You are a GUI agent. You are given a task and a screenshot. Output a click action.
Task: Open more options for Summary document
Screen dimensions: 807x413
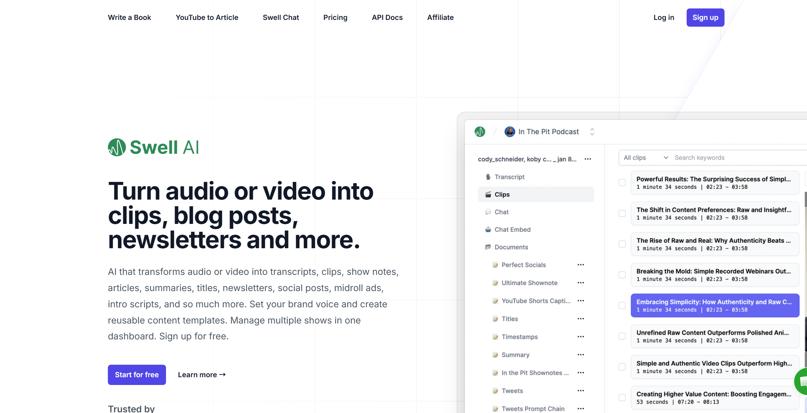click(581, 355)
